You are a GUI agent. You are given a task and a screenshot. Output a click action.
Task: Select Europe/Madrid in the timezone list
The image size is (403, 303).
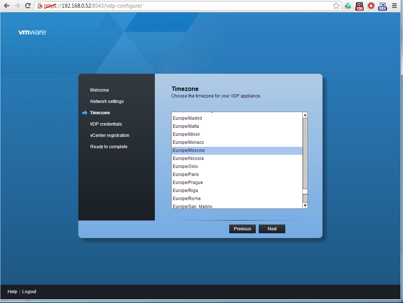237,118
